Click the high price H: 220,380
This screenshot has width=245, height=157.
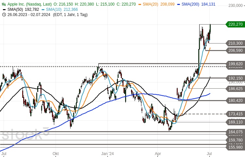coord(84,4)
